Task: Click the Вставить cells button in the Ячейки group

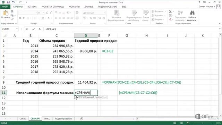Action: tap(159, 11)
